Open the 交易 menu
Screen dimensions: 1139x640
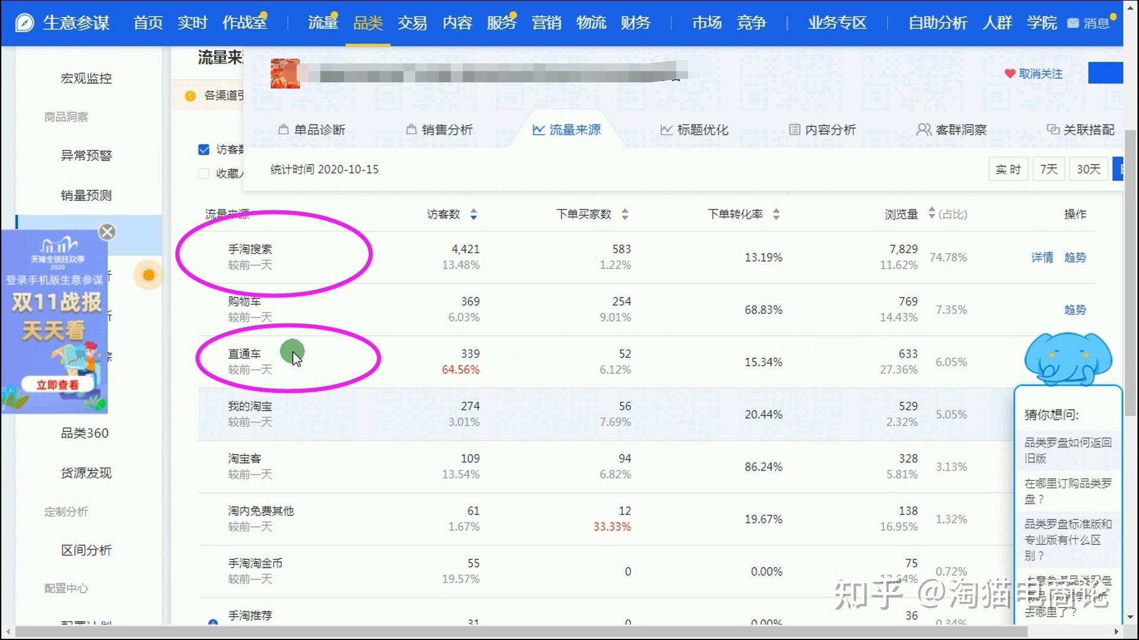412,23
